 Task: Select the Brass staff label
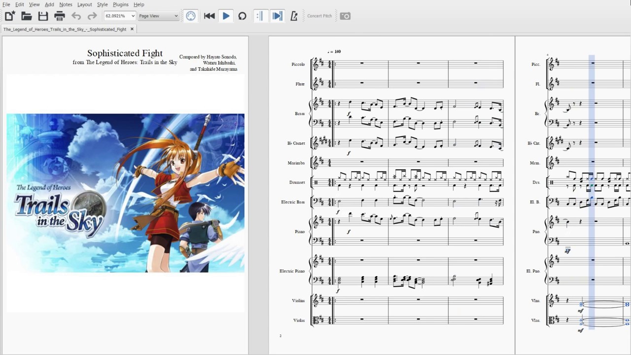(300, 113)
